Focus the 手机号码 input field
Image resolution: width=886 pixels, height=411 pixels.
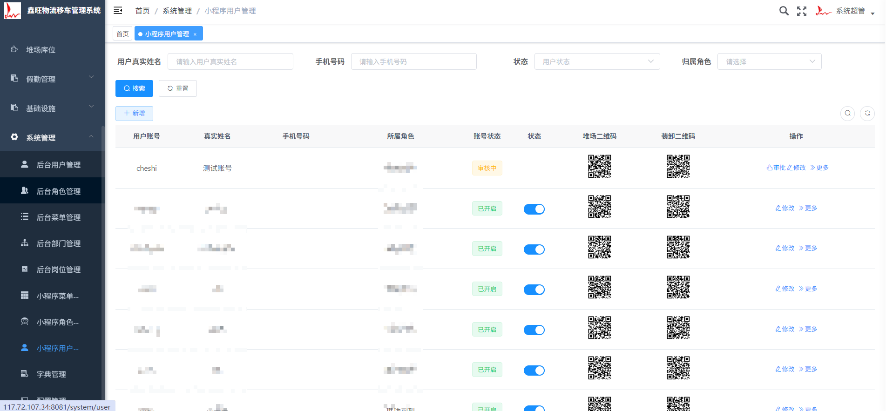414,61
